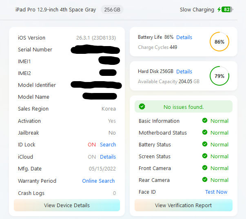Click the View Device Details button
The width and height of the screenshot is (246, 219).
pyautogui.click(x=67, y=205)
